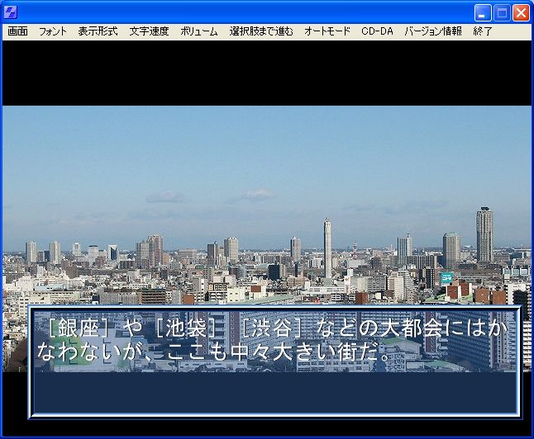Open バージョン情報 menu item
This screenshot has height=439, width=534.
point(433,31)
